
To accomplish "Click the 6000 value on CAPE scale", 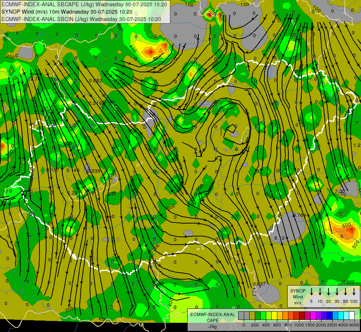I will tap(354, 325).
